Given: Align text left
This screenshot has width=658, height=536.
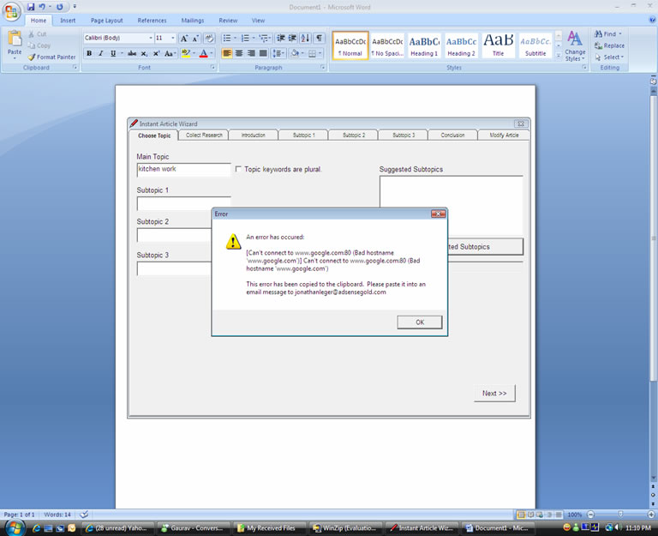Looking at the screenshot, I should tap(226, 53).
